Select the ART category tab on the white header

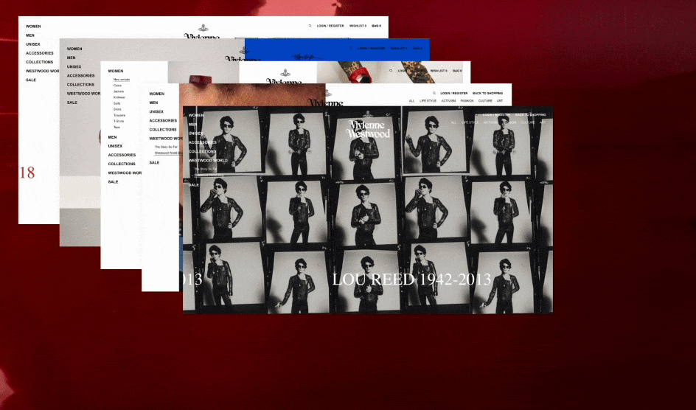point(499,101)
